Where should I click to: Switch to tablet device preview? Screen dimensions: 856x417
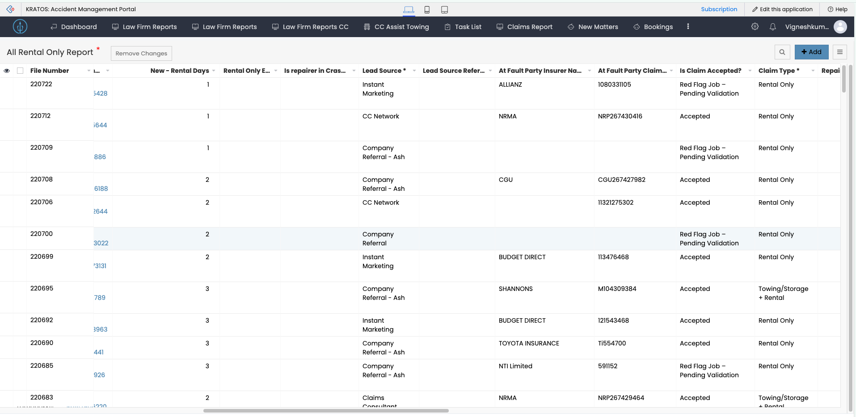pos(444,9)
